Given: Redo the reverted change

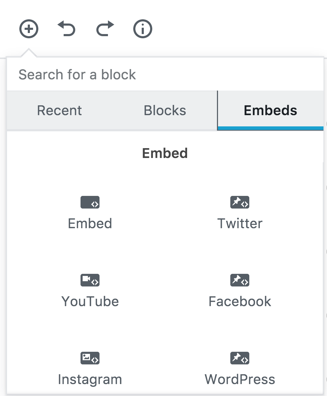Looking at the screenshot, I should [105, 28].
